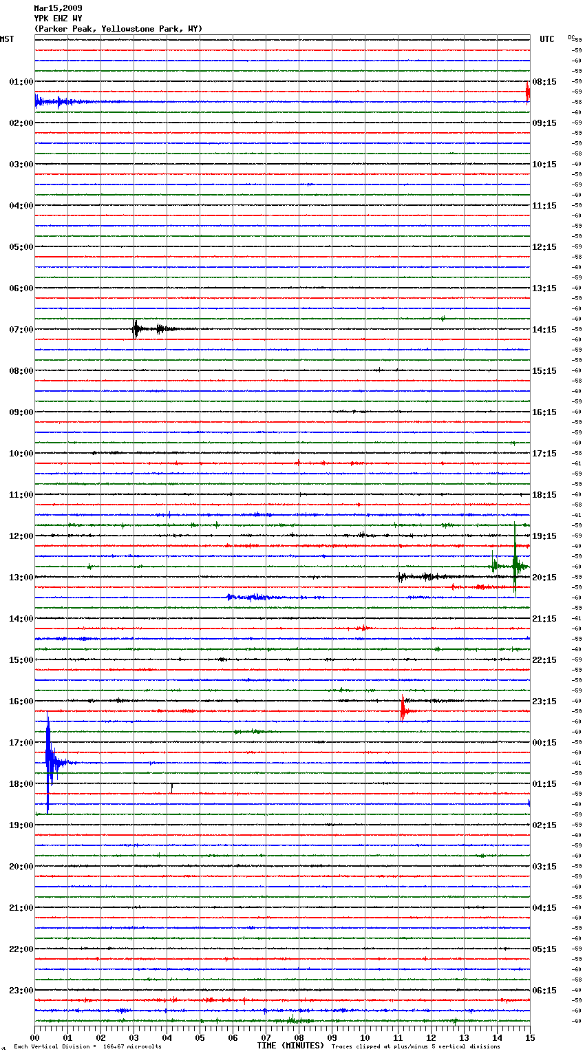Click the 20:15 UTC time label

(x=544, y=578)
